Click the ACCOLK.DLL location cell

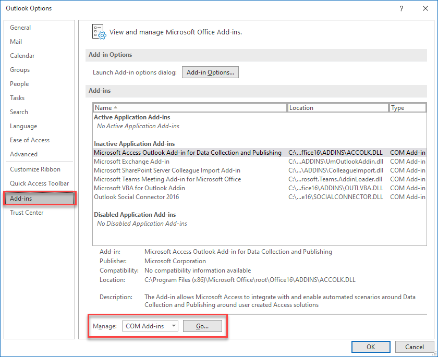(x=335, y=153)
